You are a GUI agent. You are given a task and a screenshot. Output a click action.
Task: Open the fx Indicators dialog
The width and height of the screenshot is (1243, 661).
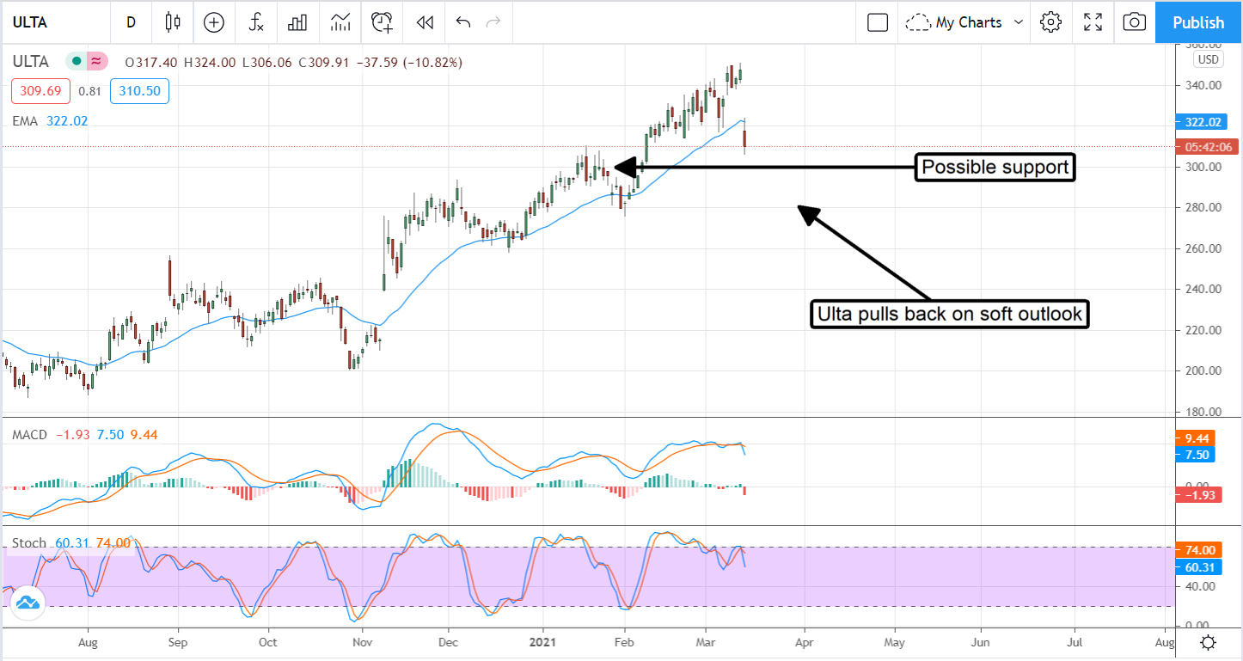click(255, 22)
